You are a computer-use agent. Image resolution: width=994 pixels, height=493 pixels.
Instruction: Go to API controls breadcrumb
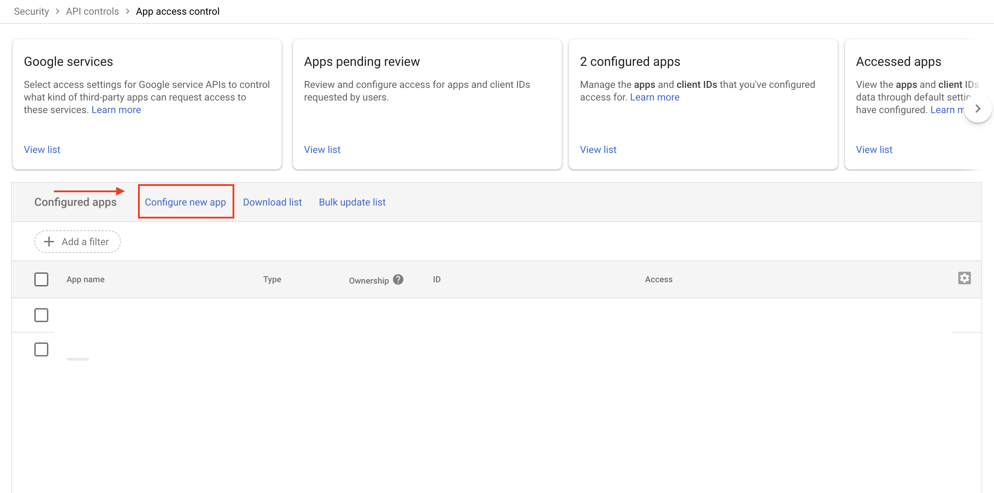coord(92,11)
